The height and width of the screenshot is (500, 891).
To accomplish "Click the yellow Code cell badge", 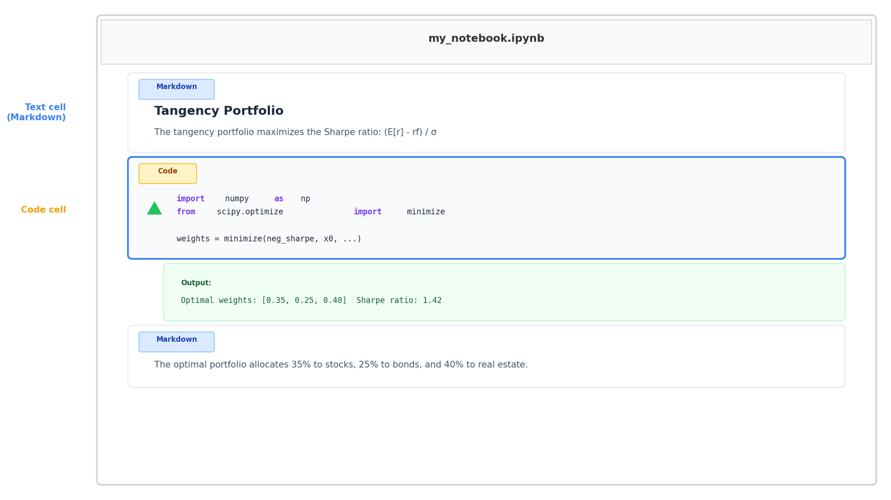I will point(167,173).
